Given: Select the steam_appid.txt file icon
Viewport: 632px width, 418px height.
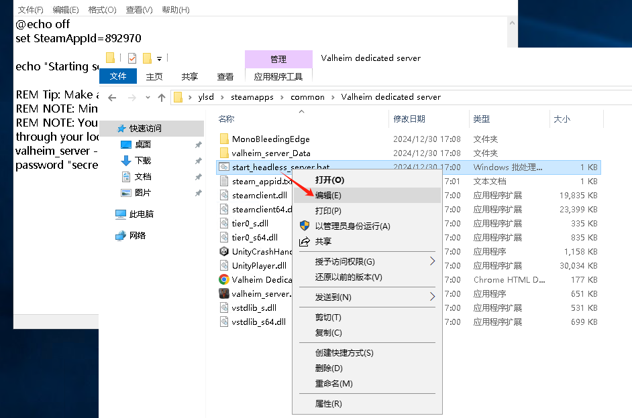Looking at the screenshot, I should click(224, 181).
